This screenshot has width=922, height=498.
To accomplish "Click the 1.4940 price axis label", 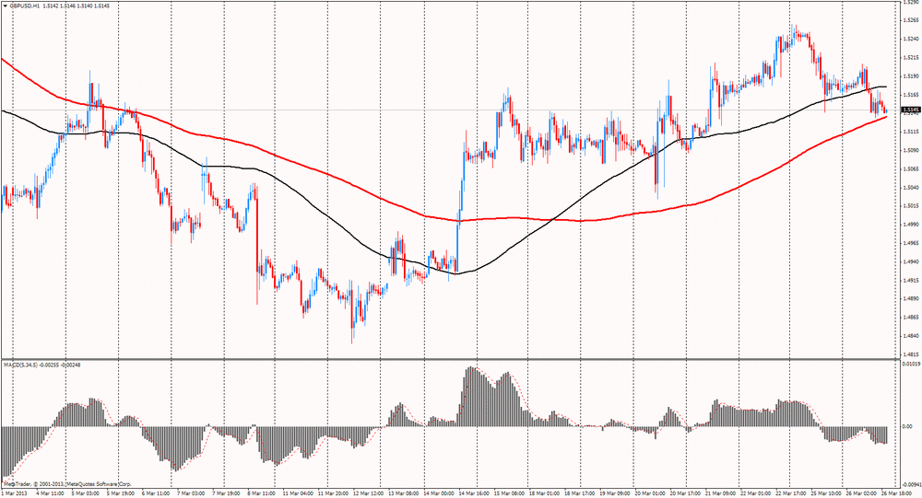I will [910, 261].
